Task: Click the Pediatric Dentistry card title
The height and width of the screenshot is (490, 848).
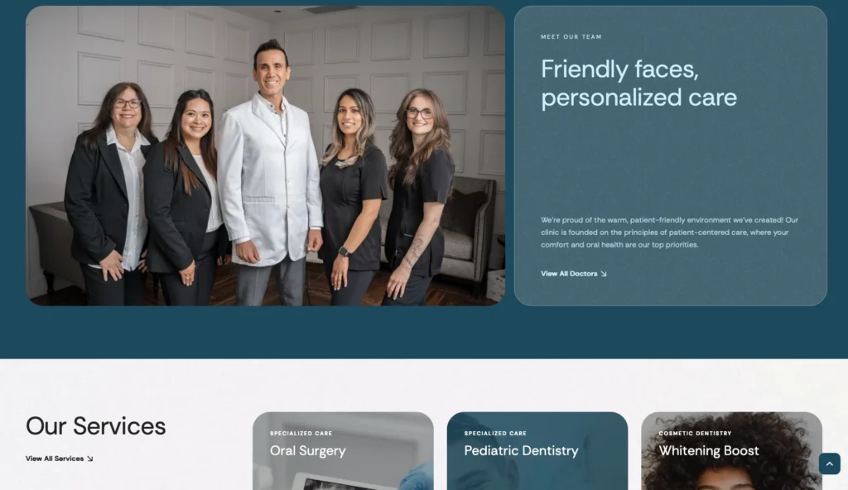Action: point(522,450)
